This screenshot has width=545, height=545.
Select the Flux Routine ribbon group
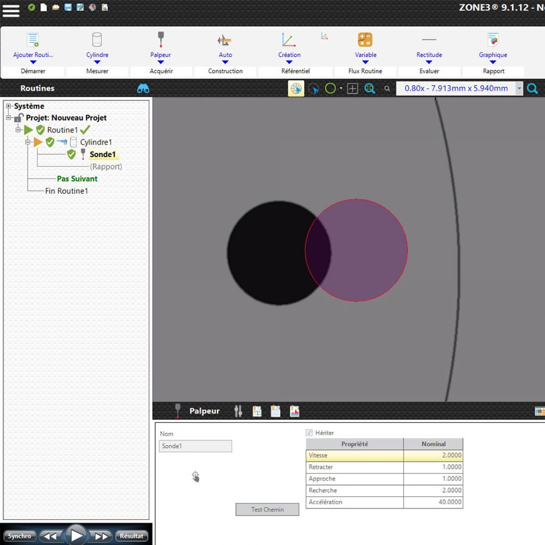pos(365,71)
